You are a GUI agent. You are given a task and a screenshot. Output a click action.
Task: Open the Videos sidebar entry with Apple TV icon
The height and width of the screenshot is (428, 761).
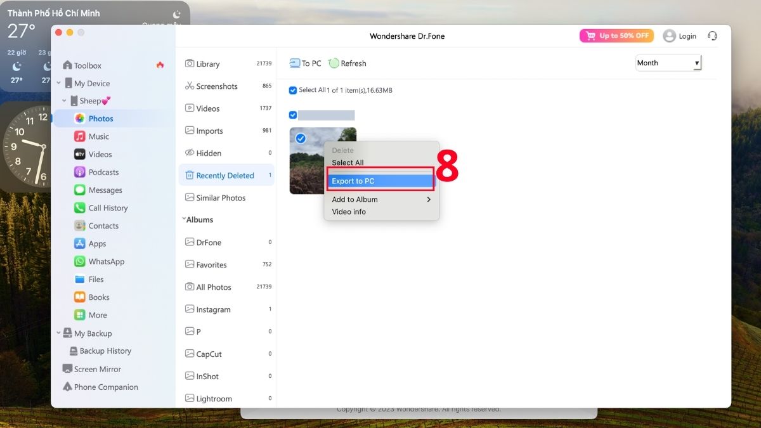tap(100, 154)
